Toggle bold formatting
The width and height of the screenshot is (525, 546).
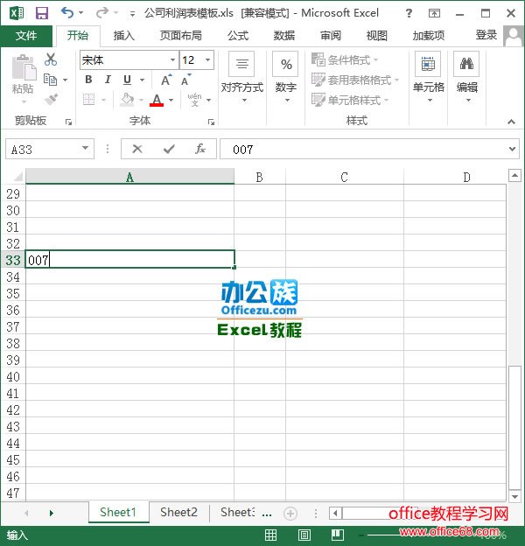(88, 80)
